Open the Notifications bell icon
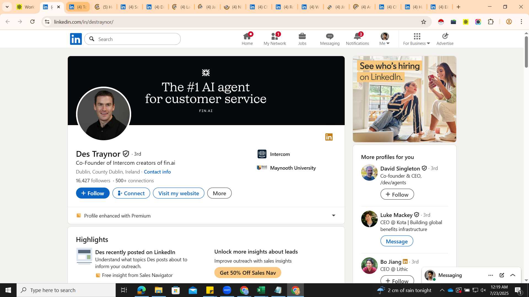The height and width of the screenshot is (297, 529). [x=357, y=39]
